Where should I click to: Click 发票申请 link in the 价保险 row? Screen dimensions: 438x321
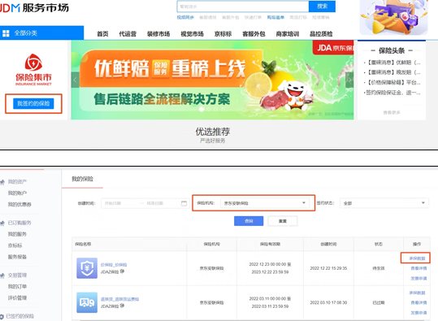click(418, 278)
